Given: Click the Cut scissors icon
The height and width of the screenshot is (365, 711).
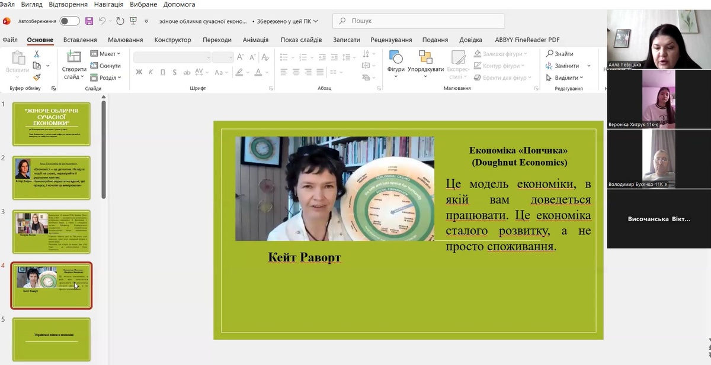Looking at the screenshot, I should (37, 54).
